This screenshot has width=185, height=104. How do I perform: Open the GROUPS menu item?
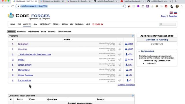[56, 24]
